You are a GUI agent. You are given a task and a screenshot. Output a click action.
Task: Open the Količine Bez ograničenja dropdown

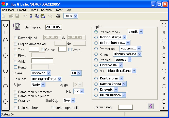click(x=60, y=79)
